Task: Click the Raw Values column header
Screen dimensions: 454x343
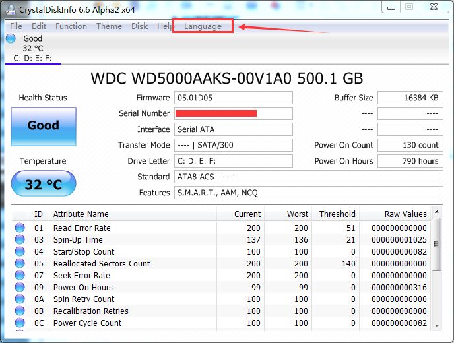Action: pos(405,214)
